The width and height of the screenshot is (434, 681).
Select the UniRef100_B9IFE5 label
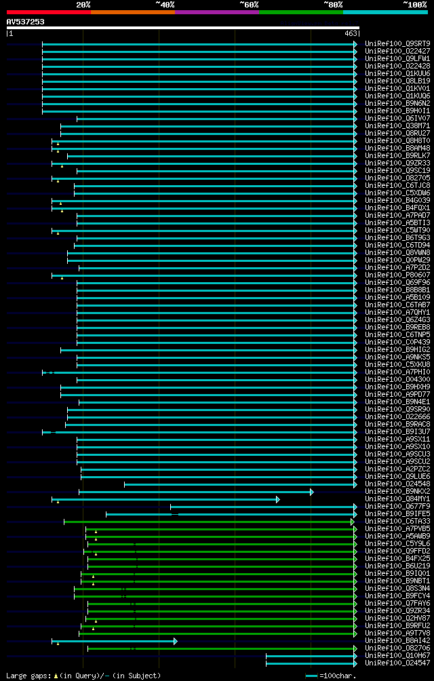point(397,514)
